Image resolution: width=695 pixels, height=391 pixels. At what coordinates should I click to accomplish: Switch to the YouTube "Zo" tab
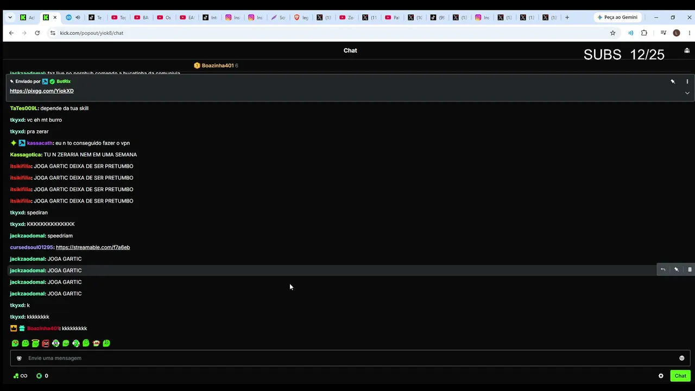click(346, 17)
